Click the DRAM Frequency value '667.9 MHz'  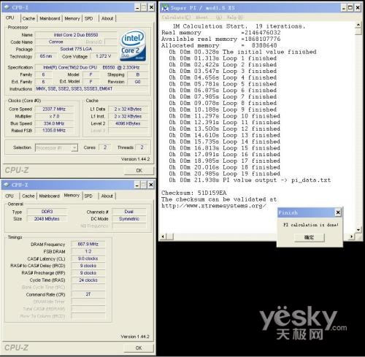point(88,244)
